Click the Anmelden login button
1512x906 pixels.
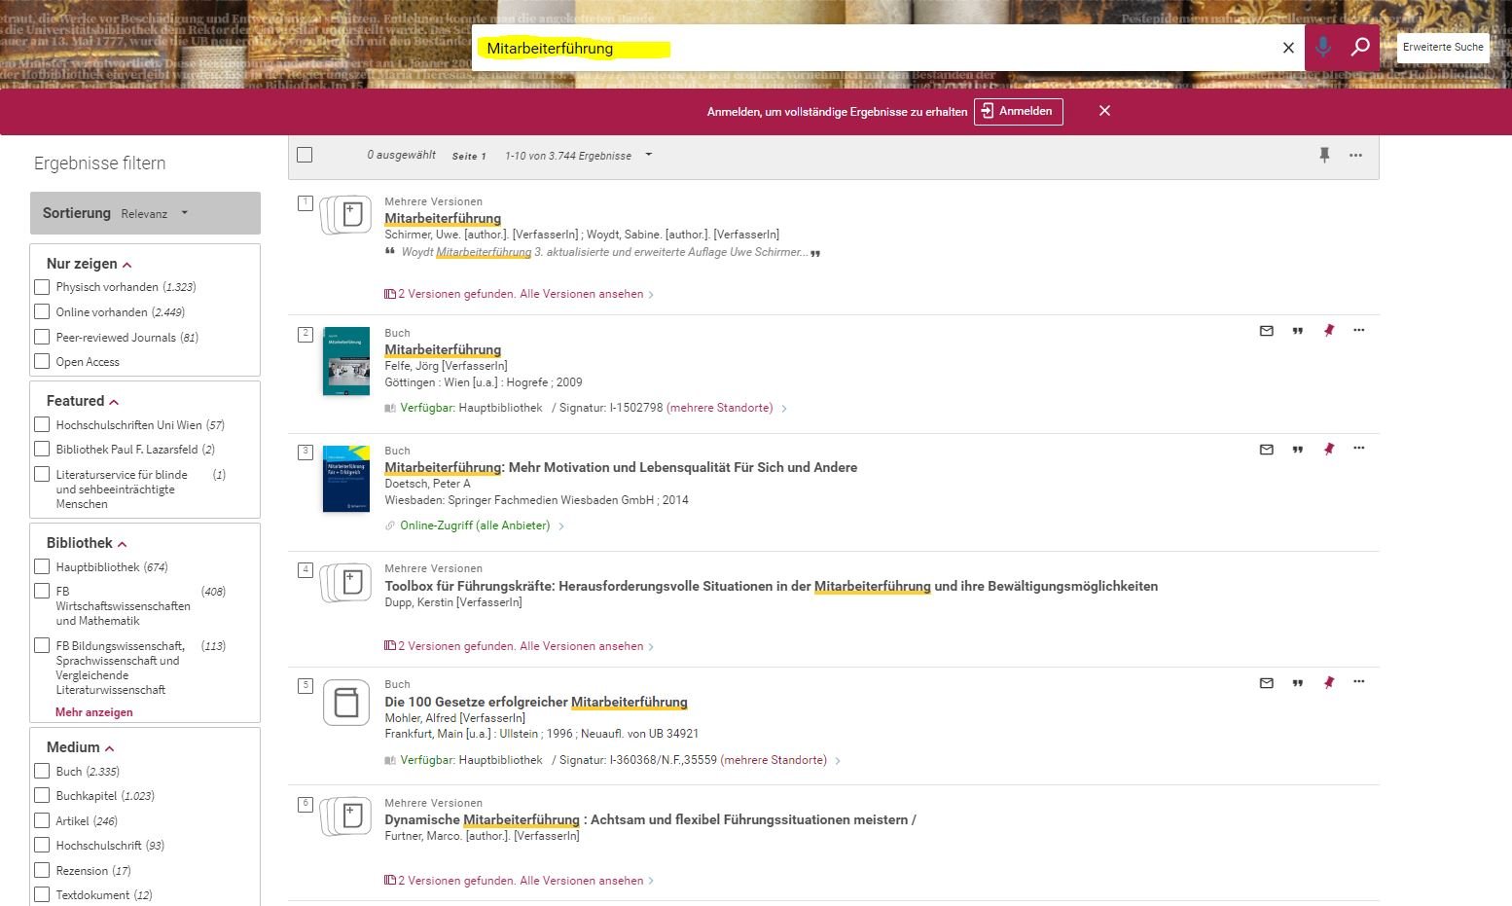click(x=1018, y=111)
